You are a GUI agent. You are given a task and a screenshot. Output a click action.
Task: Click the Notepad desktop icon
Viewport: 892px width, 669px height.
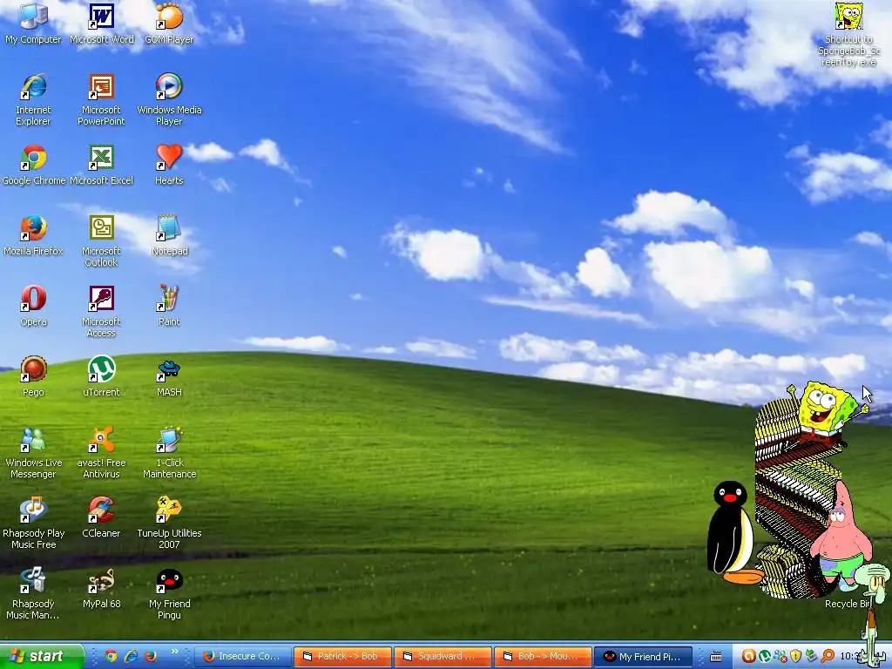point(169,235)
